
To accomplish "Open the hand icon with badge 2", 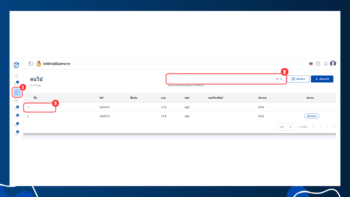I will (x=16, y=133).
